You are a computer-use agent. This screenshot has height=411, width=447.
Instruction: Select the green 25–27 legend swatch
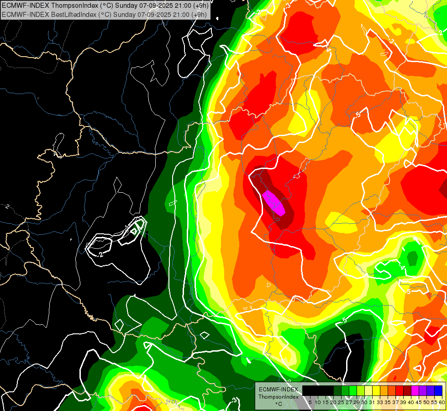(x=345, y=390)
